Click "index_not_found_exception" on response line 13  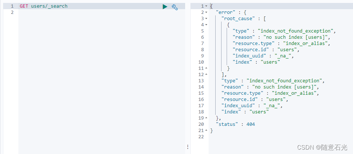pyautogui.click(x=284, y=81)
